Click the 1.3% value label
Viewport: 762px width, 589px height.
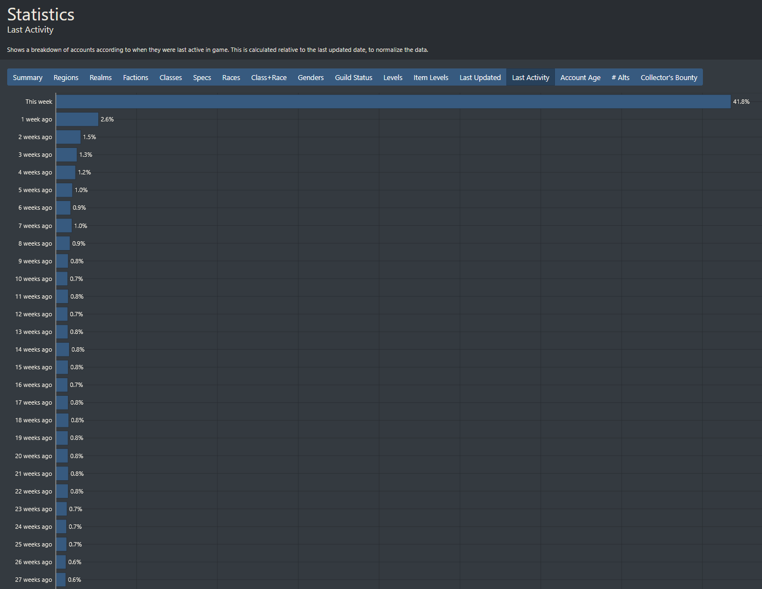[86, 155]
